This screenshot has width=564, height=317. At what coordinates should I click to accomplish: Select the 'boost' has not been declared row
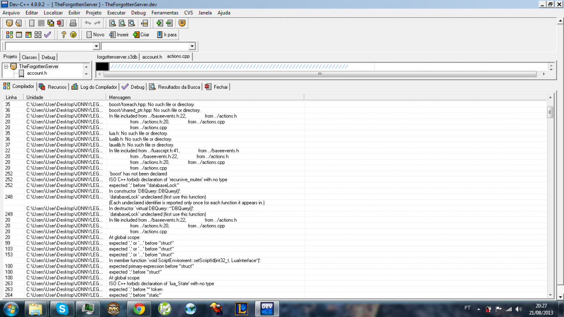(x=275, y=174)
